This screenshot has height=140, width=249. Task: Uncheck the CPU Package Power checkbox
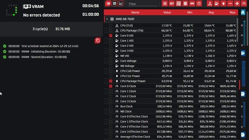[x=110, y=81]
